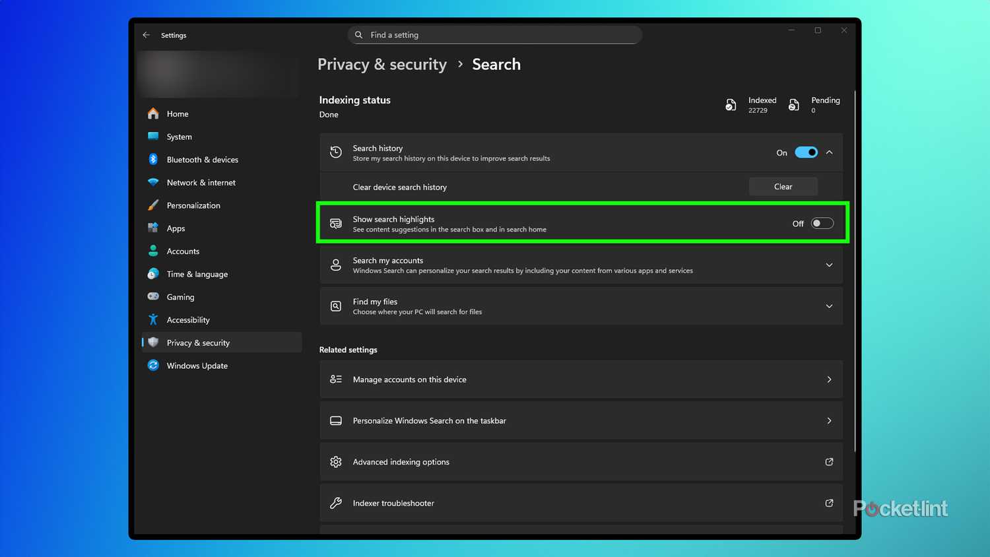Click the Accessibility icon in the sidebar
The image size is (990, 557).
pos(153,319)
